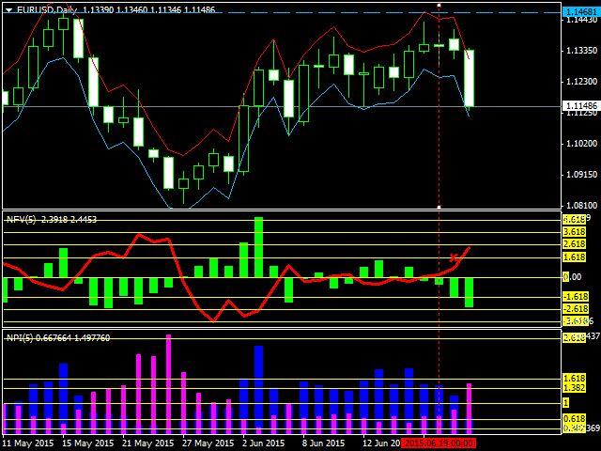Click the 2 Jun 2015 date label
Viewport: 601px width, 451px height.
tap(264, 443)
